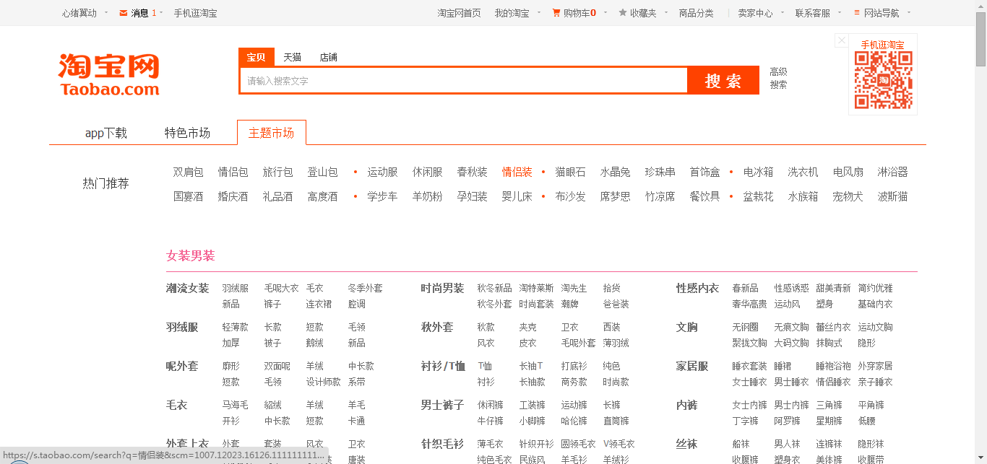Click the shopping cart icon
The image size is (987, 464).
556,13
